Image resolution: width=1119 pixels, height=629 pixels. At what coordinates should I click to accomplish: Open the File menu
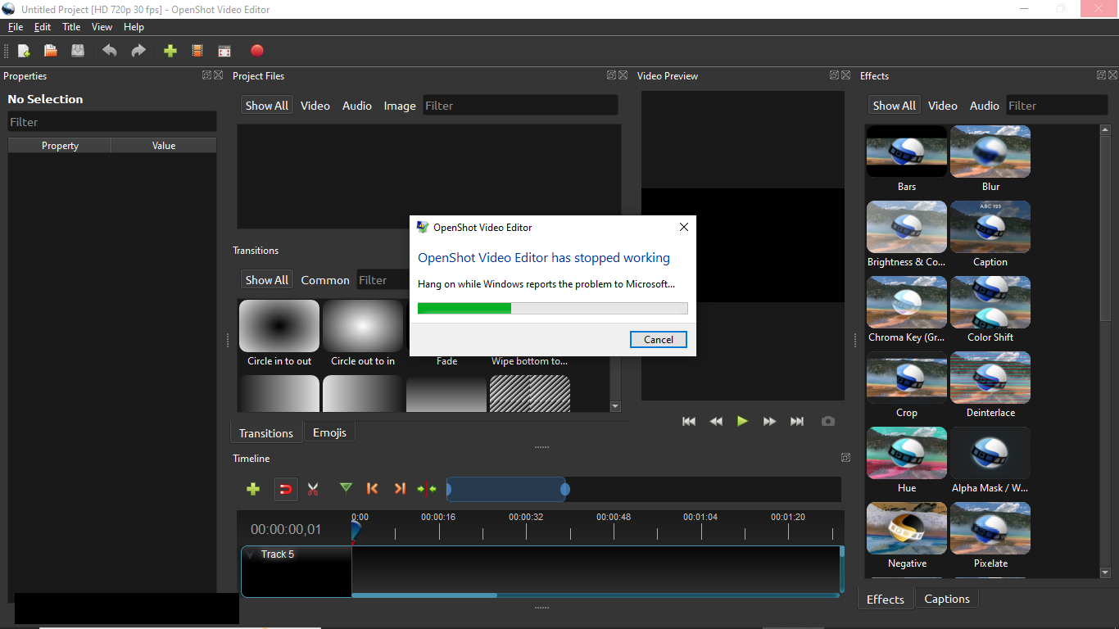click(x=16, y=27)
